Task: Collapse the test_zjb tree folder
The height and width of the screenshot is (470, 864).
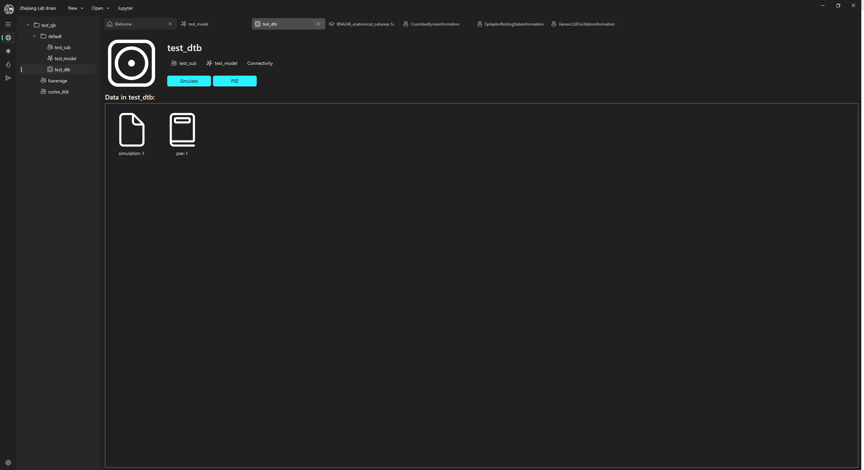Action: tap(28, 25)
